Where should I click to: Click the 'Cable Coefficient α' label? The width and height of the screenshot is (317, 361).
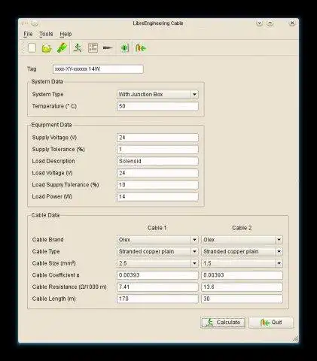coord(56,275)
